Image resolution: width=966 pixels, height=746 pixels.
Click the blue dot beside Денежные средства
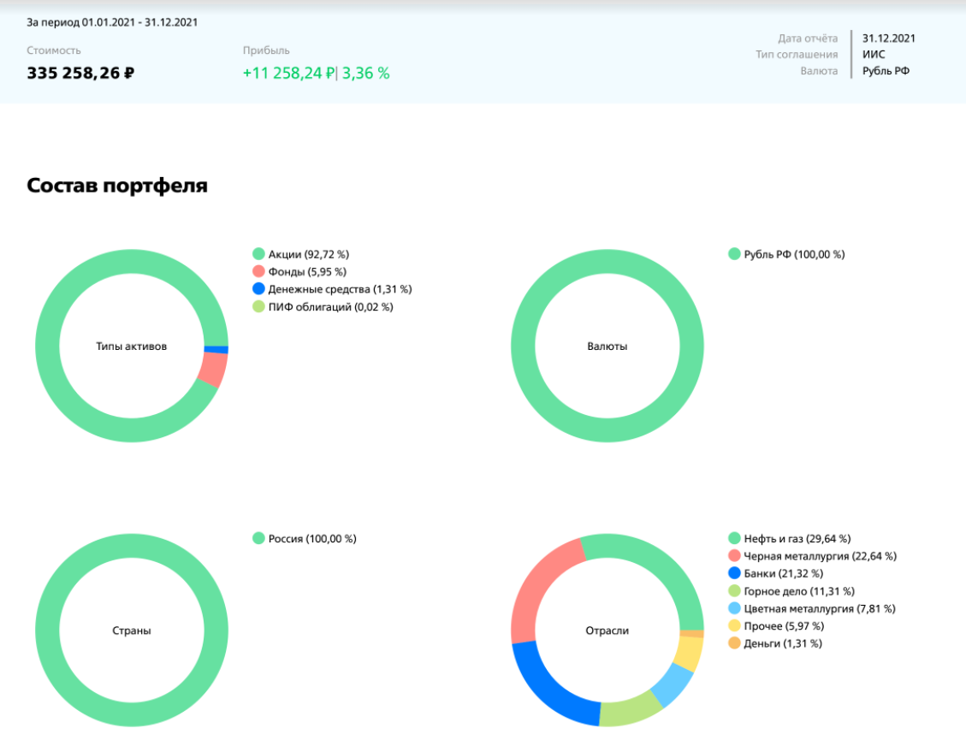tap(258, 289)
